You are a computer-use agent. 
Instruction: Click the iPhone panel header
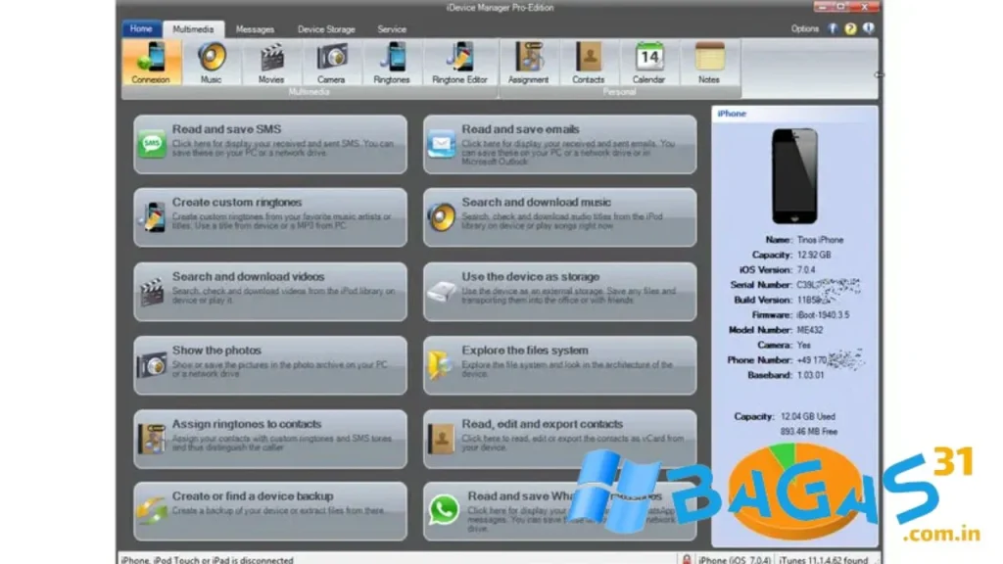[x=794, y=114]
